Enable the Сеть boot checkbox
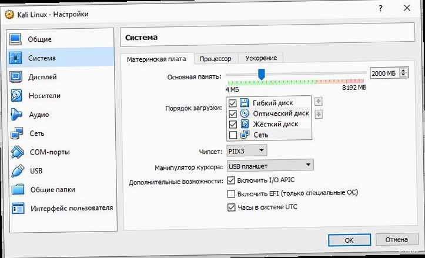Image resolution: width=425 pixels, height=258 pixels. pos(232,135)
